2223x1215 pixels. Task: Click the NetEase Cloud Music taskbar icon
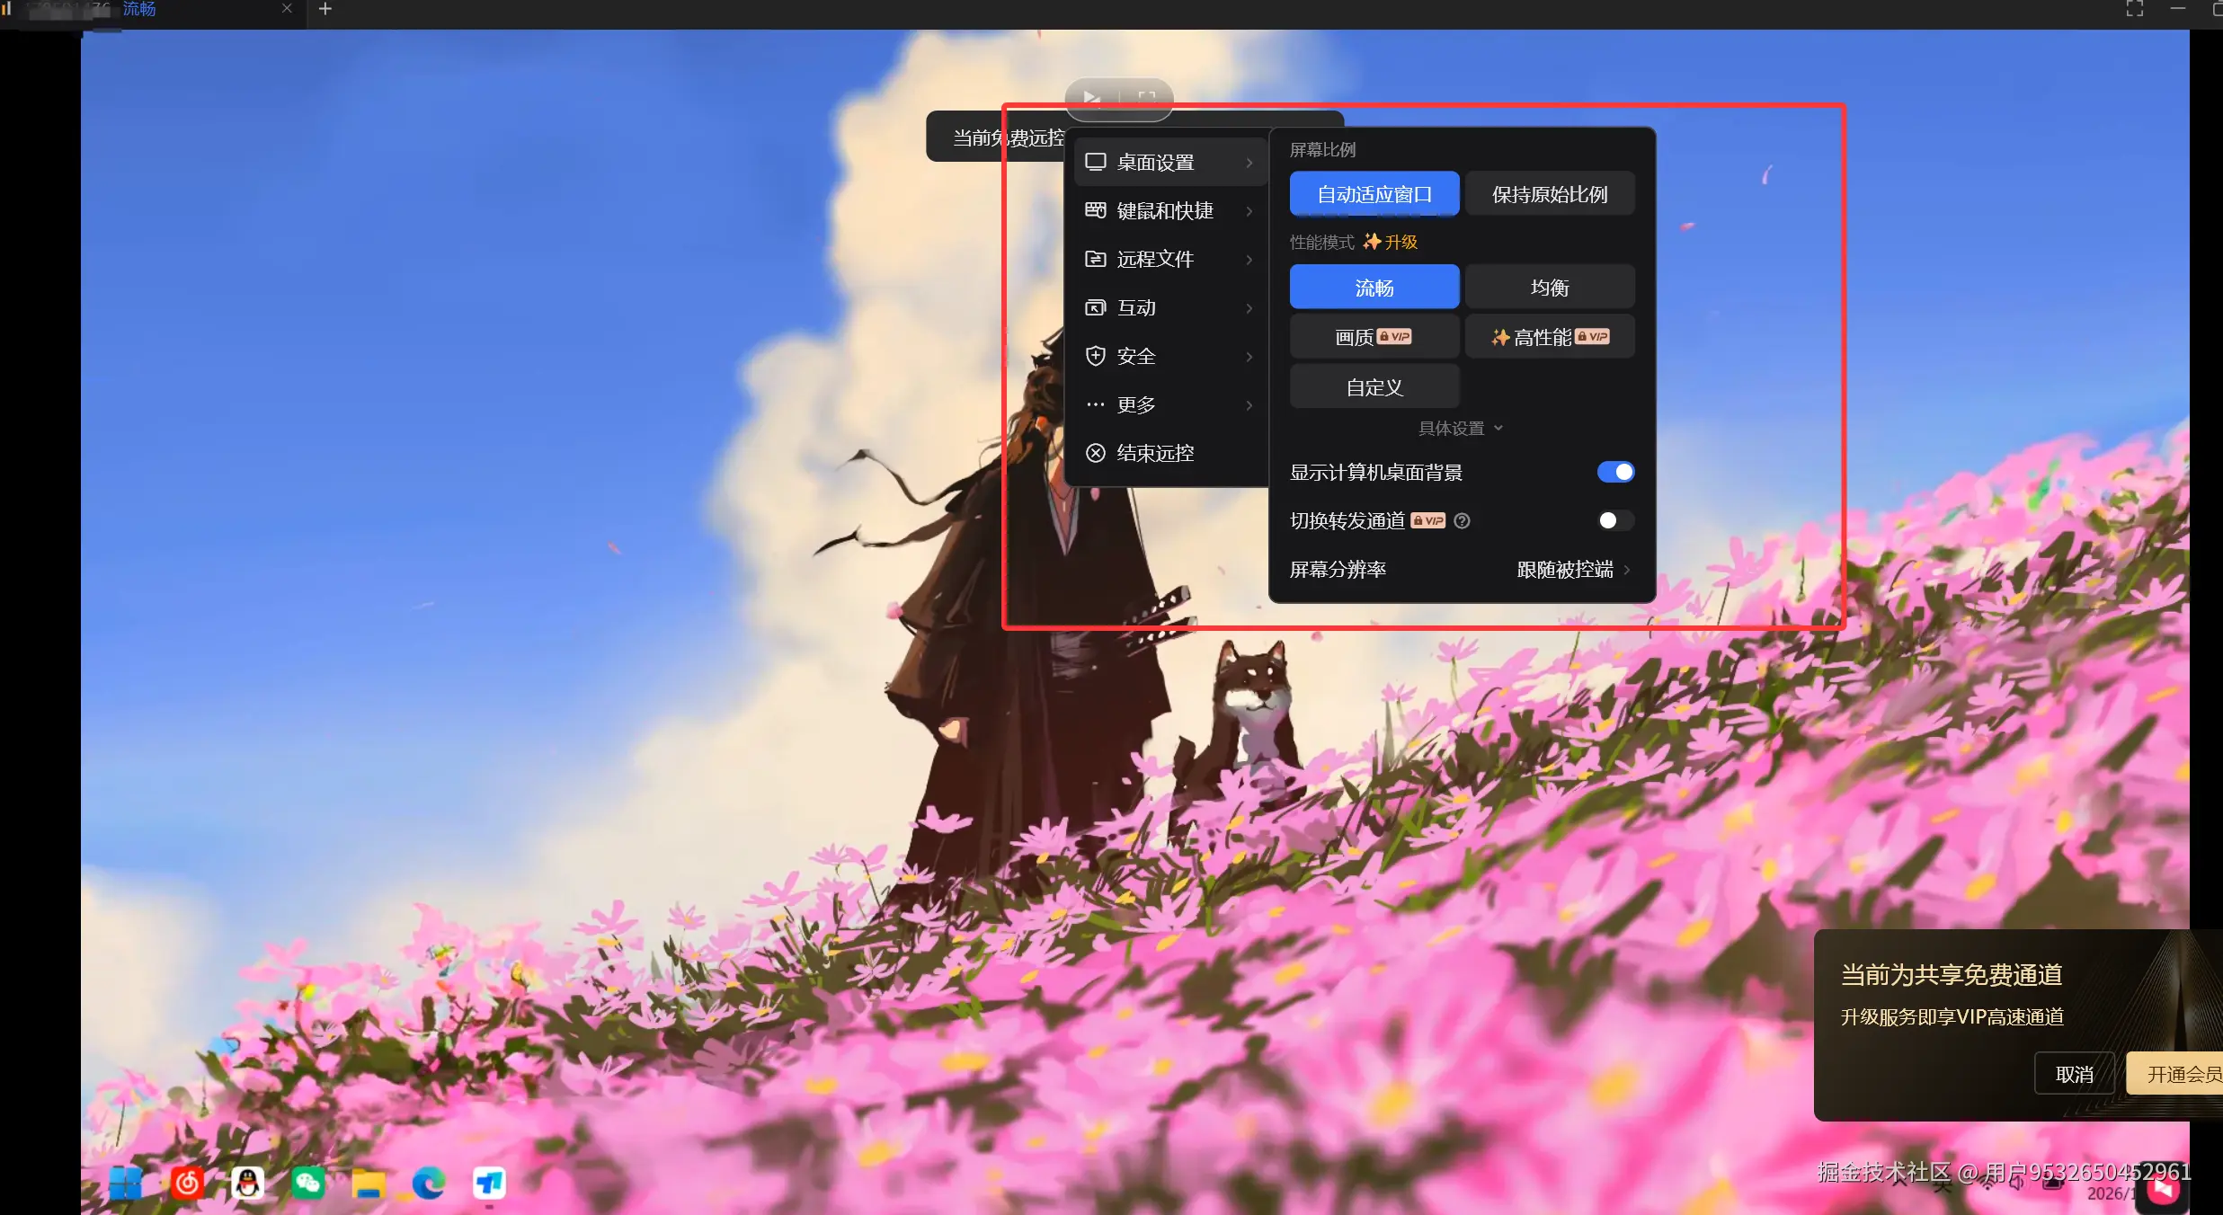click(187, 1183)
